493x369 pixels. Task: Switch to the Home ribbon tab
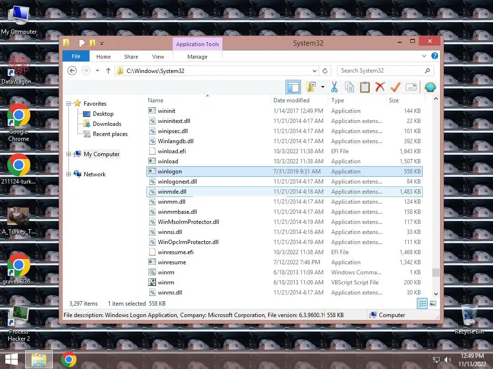[x=104, y=57]
